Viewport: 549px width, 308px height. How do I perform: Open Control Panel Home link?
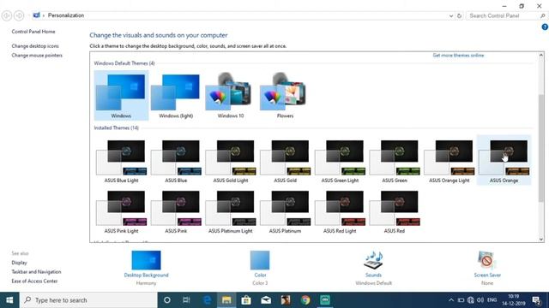[x=33, y=32]
